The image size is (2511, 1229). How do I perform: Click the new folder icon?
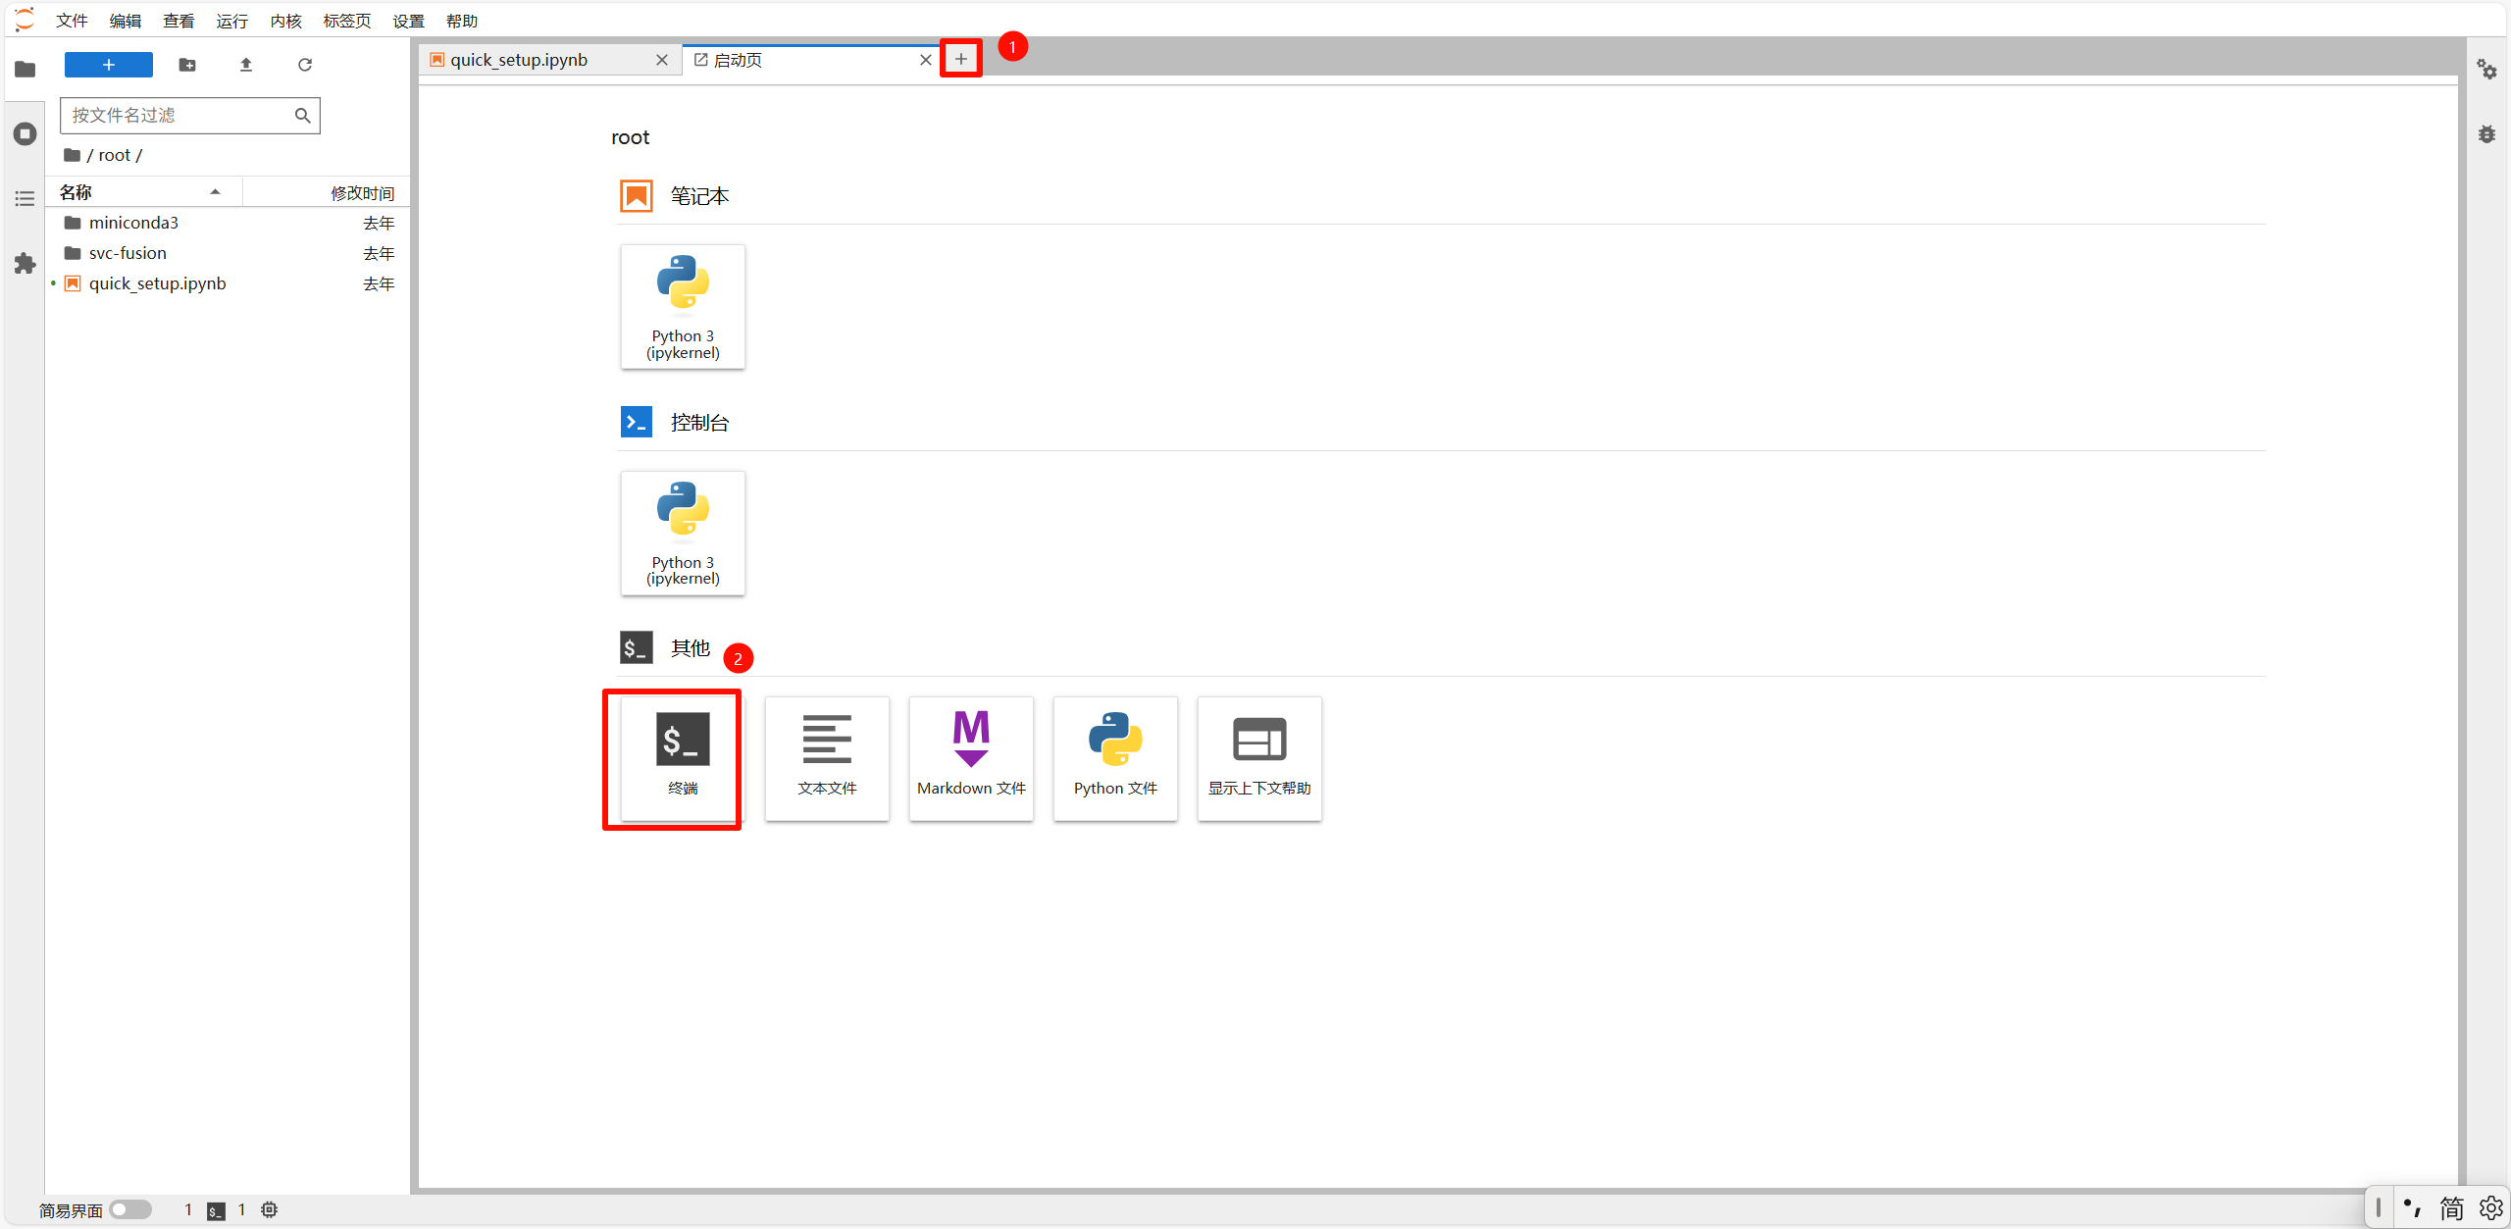[187, 65]
